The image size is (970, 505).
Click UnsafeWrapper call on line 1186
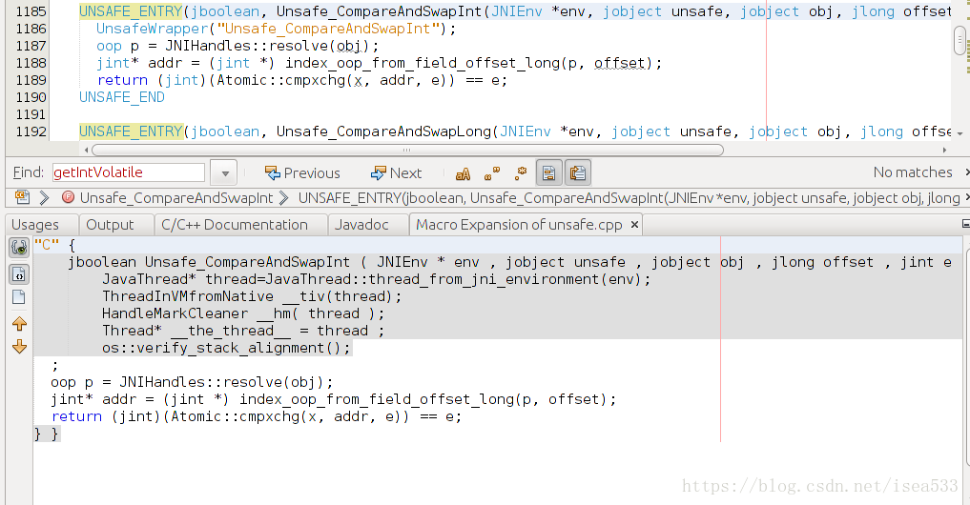coord(276,29)
